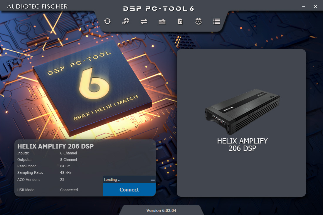Click the hamburger icon beside the Loading field
This screenshot has height=215, width=323.
[x=152, y=179]
